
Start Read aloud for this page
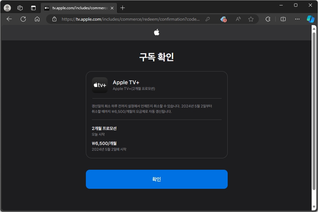coord(238,19)
